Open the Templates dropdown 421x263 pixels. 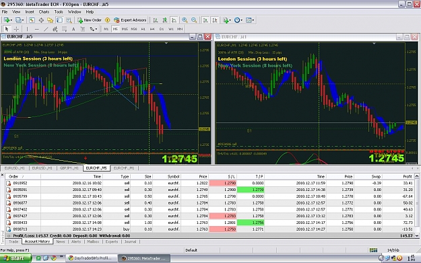250,20
